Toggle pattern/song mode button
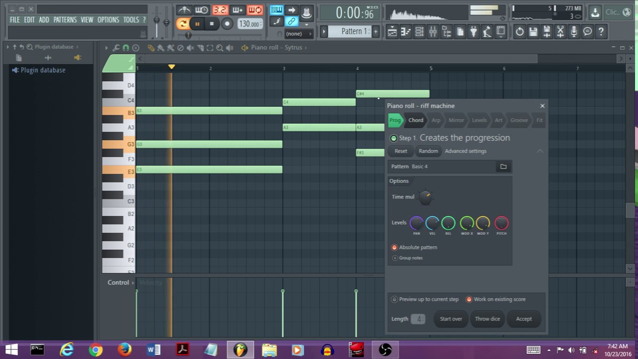This screenshot has width=638, height=359. 183,23
